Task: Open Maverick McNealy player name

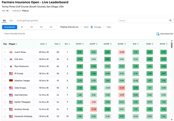Action: pyautogui.click(x=23, y=116)
